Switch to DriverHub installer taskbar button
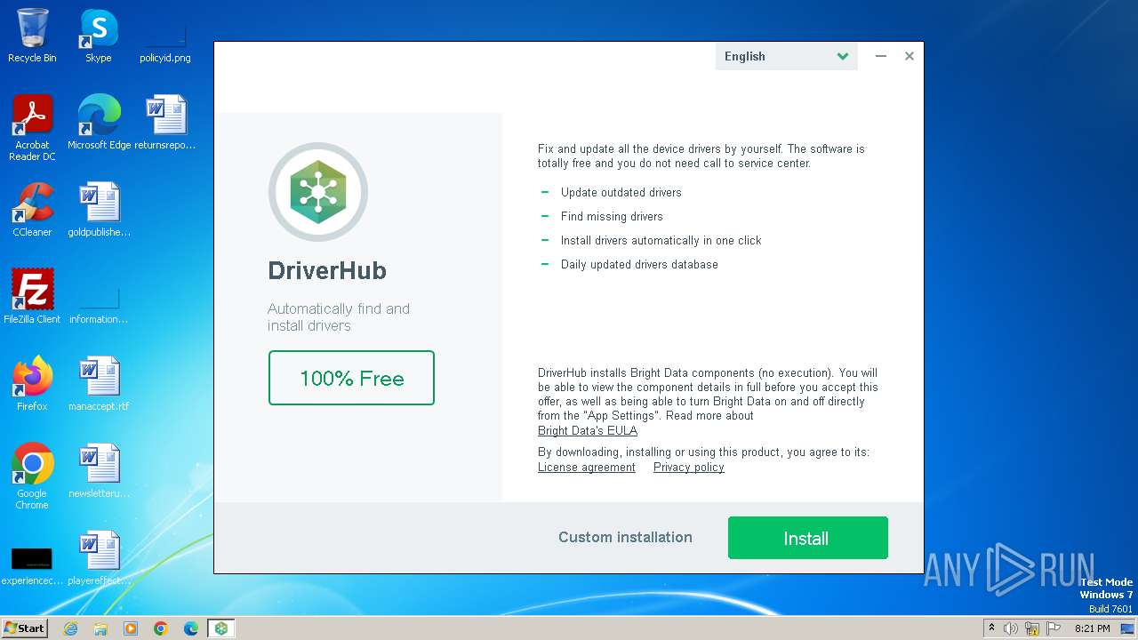This screenshot has width=1138, height=640. tap(221, 628)
